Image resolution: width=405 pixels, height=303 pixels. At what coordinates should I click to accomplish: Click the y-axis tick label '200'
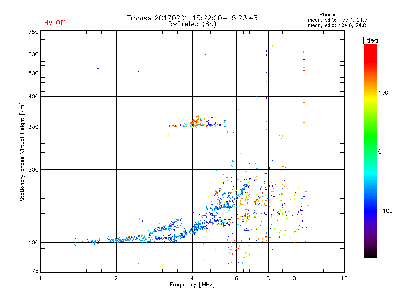point(33,170)
